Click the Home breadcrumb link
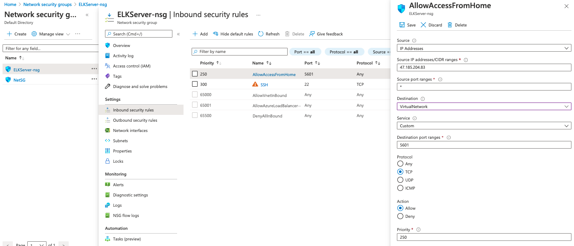This screenshot has height=246, width=574. point(10,4)
